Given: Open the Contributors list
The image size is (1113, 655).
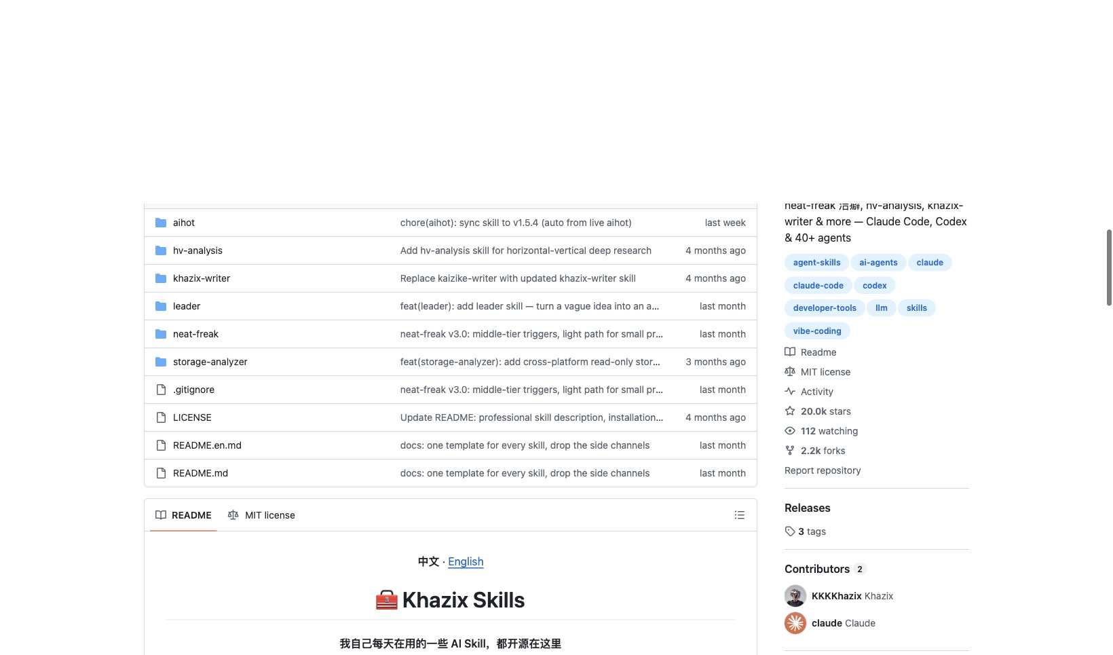Looking at the screenshot, I should click(825, 569).
